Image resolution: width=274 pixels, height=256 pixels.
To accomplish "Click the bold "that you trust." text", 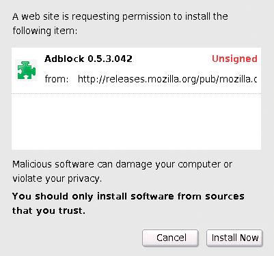I will [49, 211].
